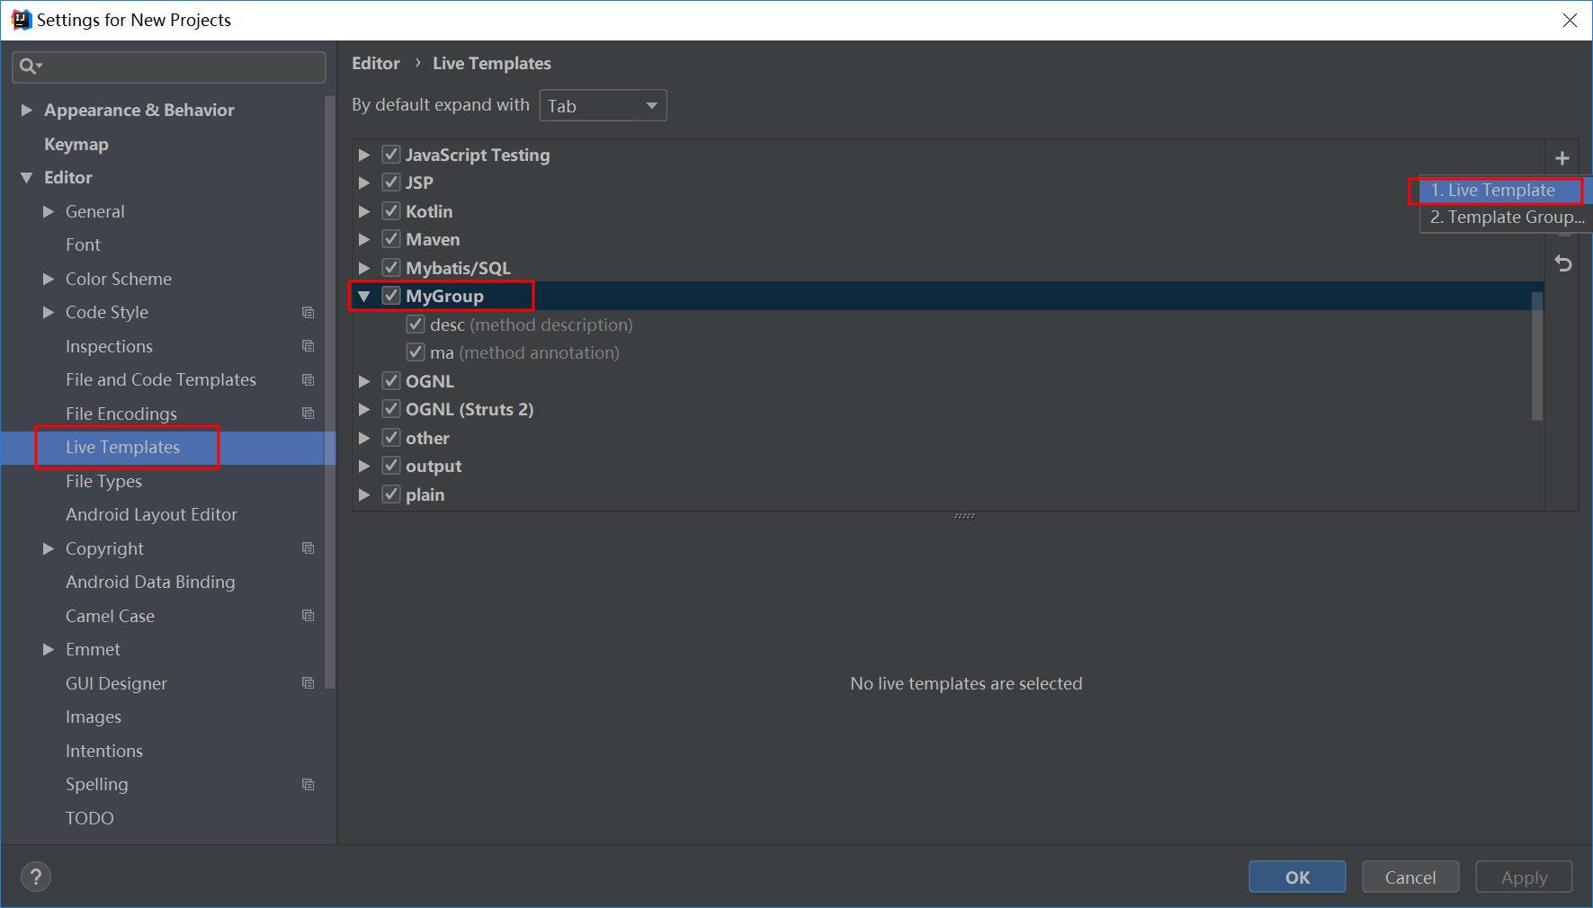Click the Cancel button
1593x908 pixels.
[x=1410, y=877]
